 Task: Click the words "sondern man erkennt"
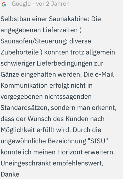[x=84, y=108]
